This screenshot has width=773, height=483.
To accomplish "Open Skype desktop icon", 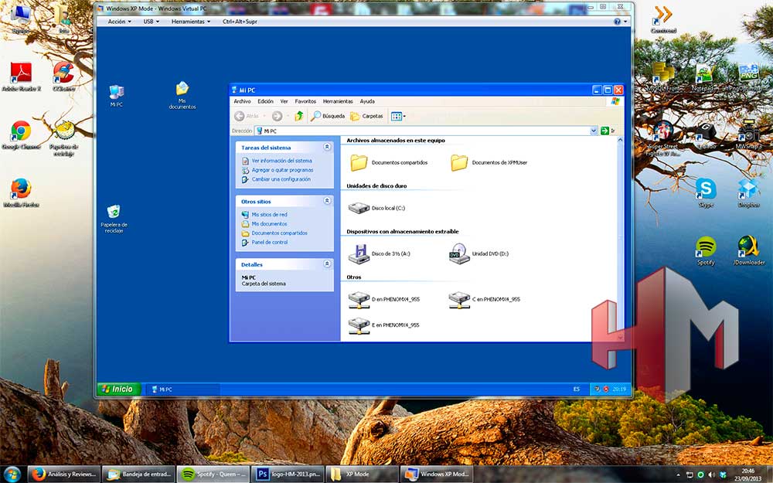I will click(x=706, y=192).
